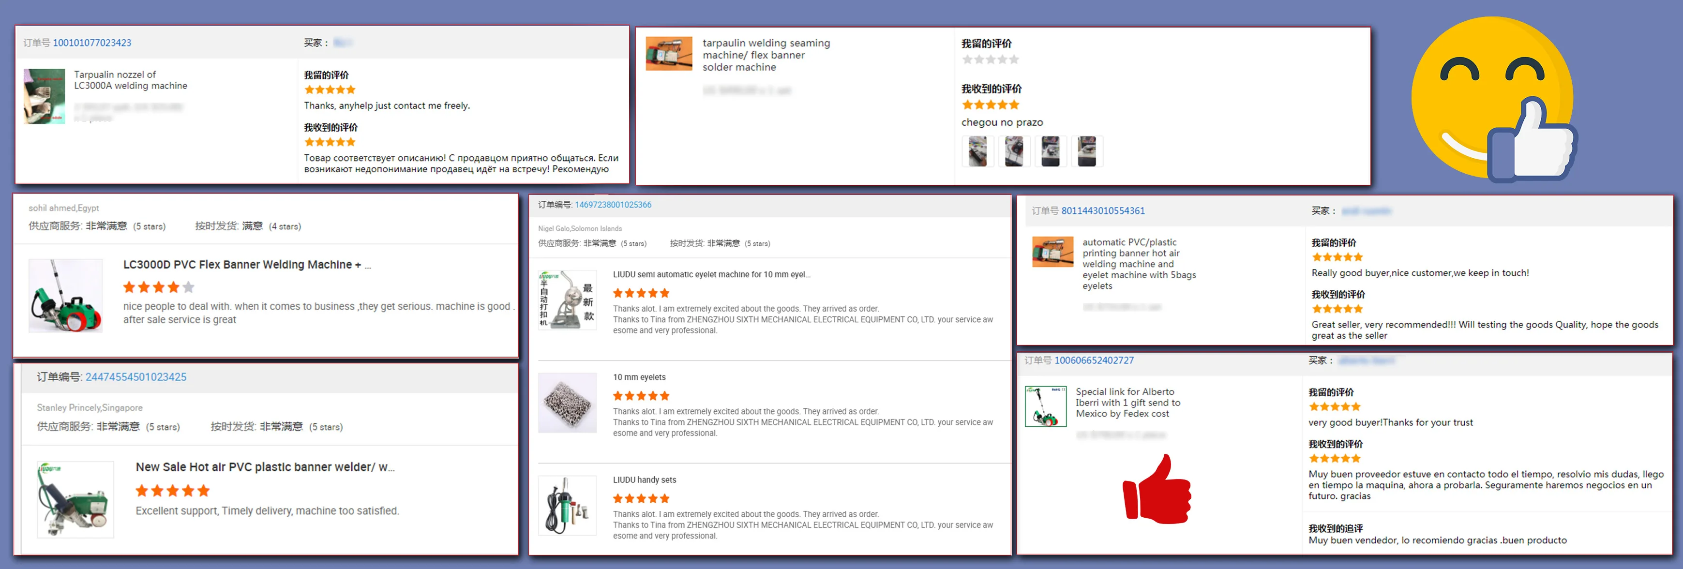This screenshot has height=569, width=1683.
Task: Open order number 8011443010554361 link
Action: tap(1103, 210)
